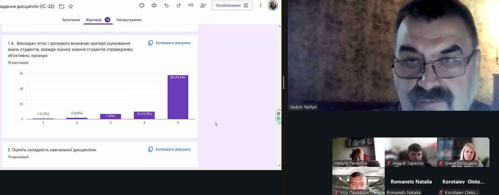499x195 pixels.
Task: Move form using the folder icon
Action: point(62,6)
